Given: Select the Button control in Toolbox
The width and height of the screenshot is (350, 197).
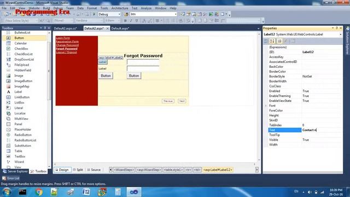Looking at the screenshot, I should click(x=24, y=38).
